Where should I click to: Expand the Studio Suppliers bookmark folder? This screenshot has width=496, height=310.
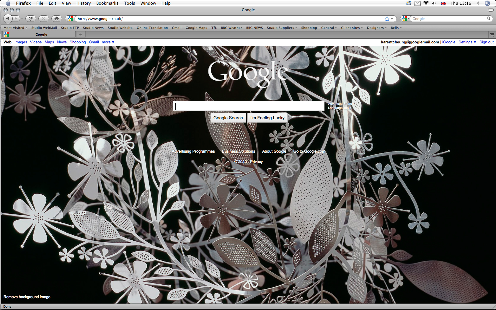pyautogui.click(x=282, y=28)
